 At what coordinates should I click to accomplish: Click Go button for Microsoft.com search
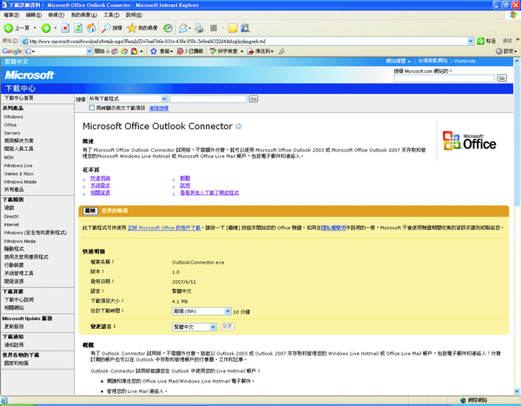point(502,78)
